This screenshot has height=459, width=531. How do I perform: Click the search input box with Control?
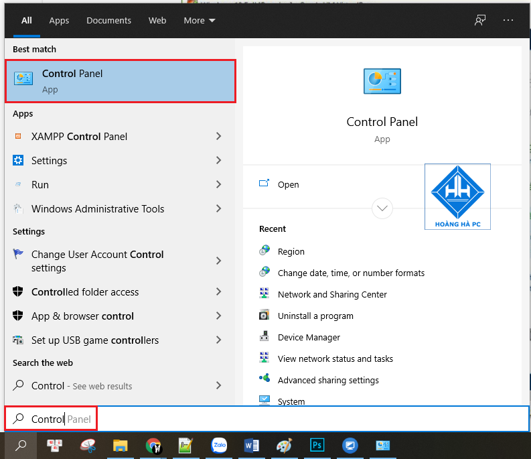tap(267, 419)
